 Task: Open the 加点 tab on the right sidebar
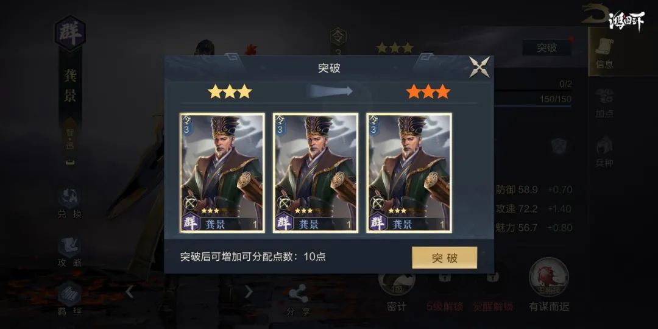click(x=604, y=103)
